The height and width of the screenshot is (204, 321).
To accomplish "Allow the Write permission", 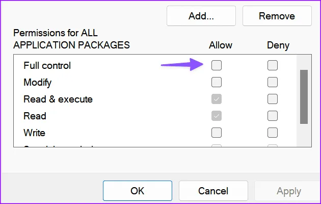I will [217, 133].
